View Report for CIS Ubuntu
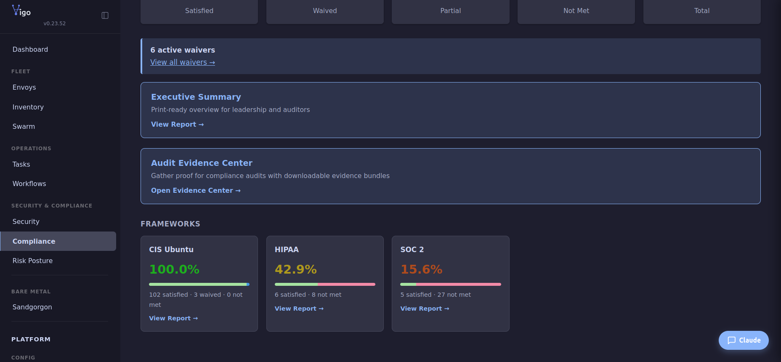The width and height of the screenshot is (781, 362). coord(173,318)
